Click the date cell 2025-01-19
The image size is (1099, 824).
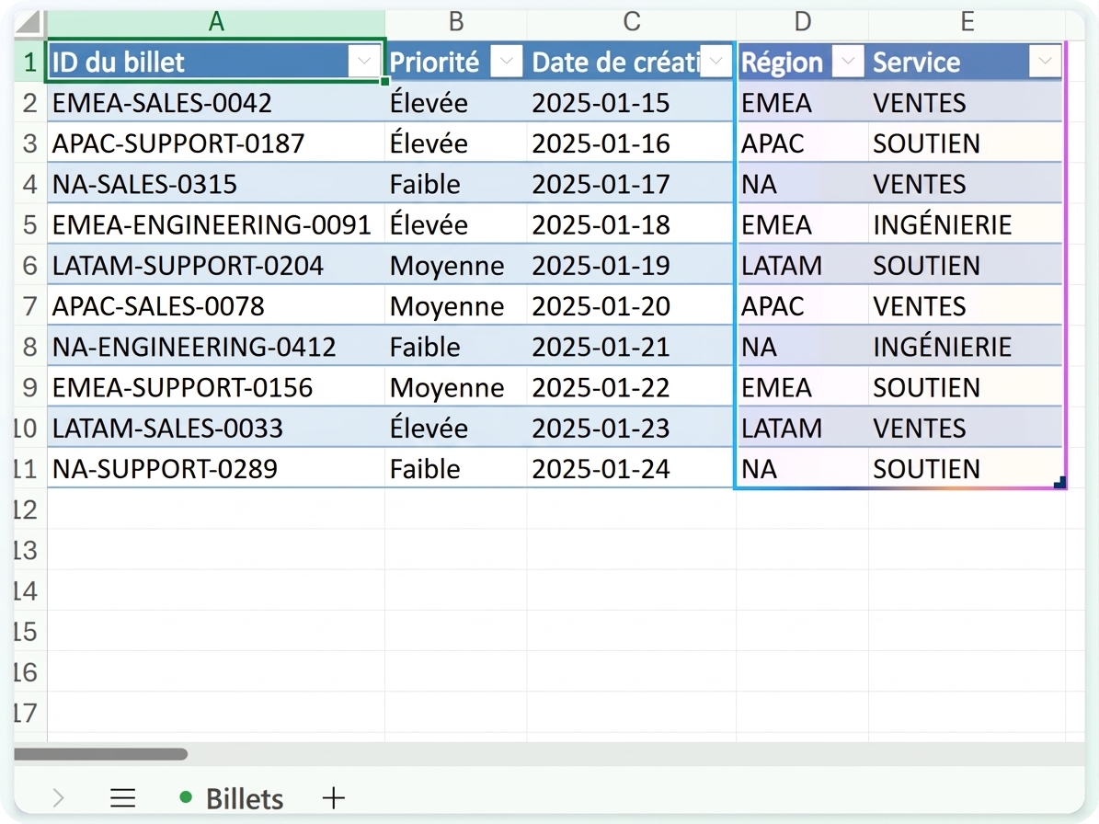pyautogui.click(x=632, y=266)
